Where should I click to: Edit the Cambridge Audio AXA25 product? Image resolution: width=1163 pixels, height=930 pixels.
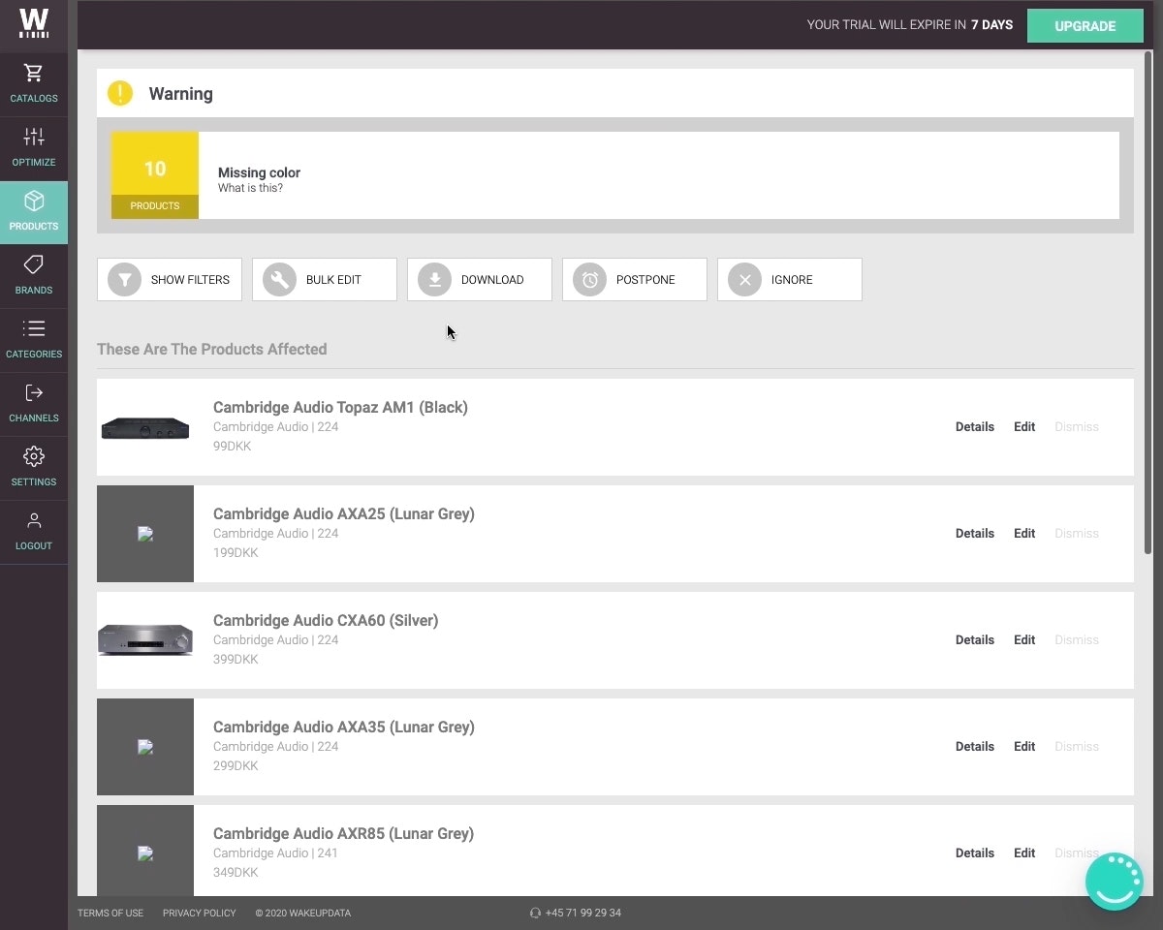pos(1024,533)
